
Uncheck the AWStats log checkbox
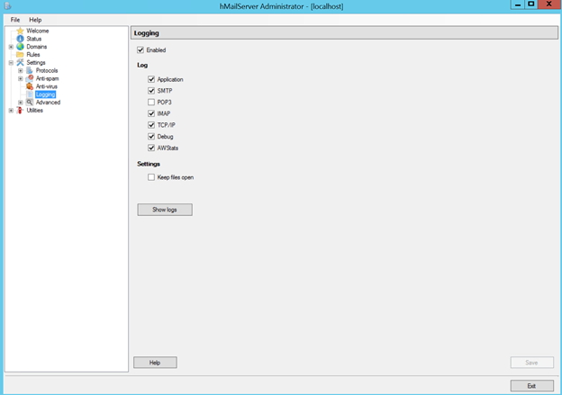pos(151,148)
